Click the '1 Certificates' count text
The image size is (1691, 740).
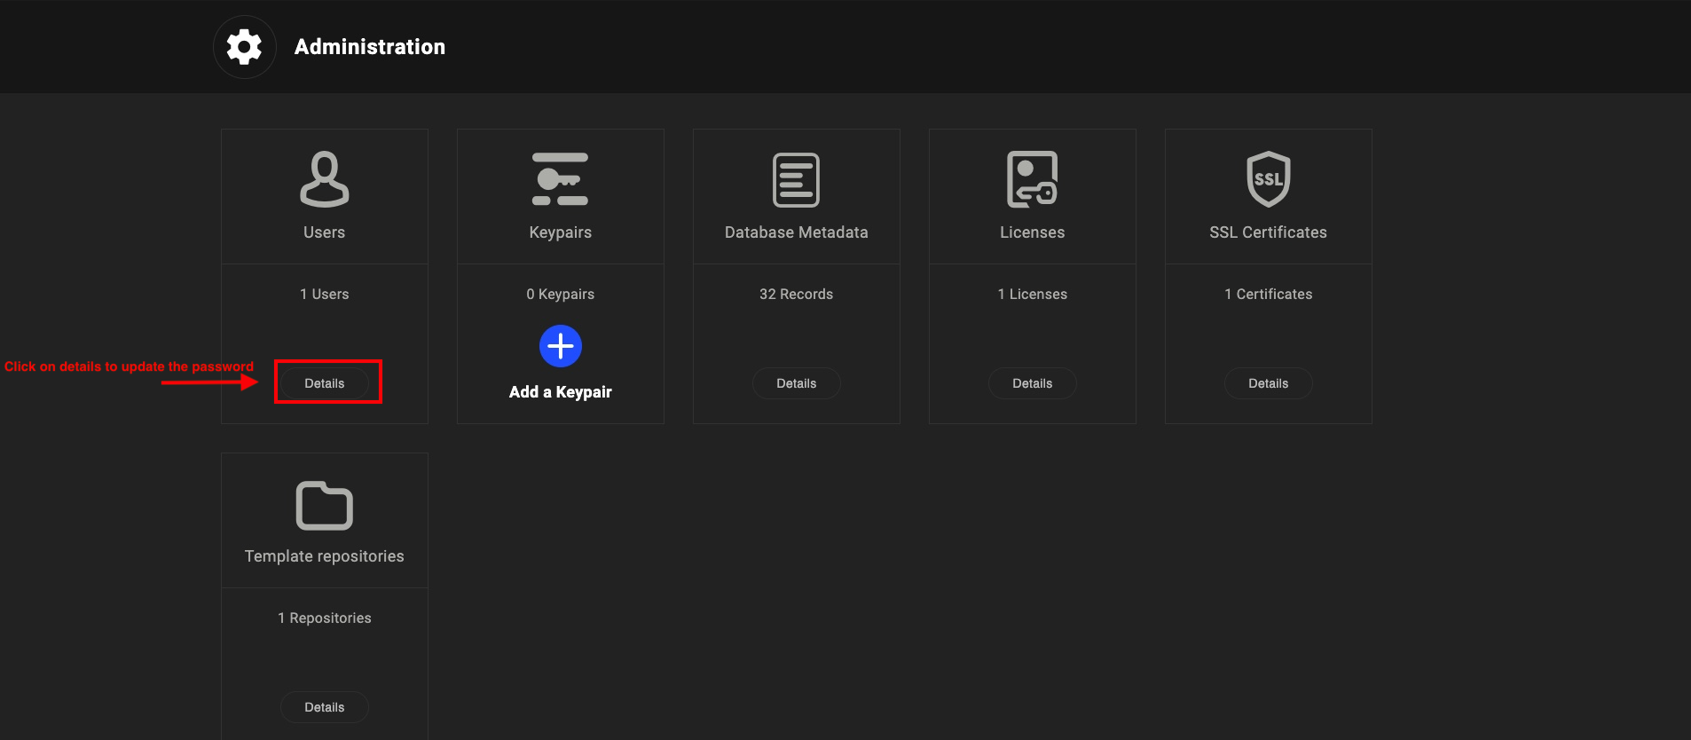(x=1269, y=295)
